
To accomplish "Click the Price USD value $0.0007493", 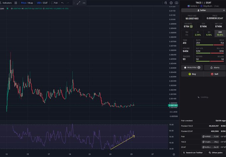I will (x=192, y=18).
